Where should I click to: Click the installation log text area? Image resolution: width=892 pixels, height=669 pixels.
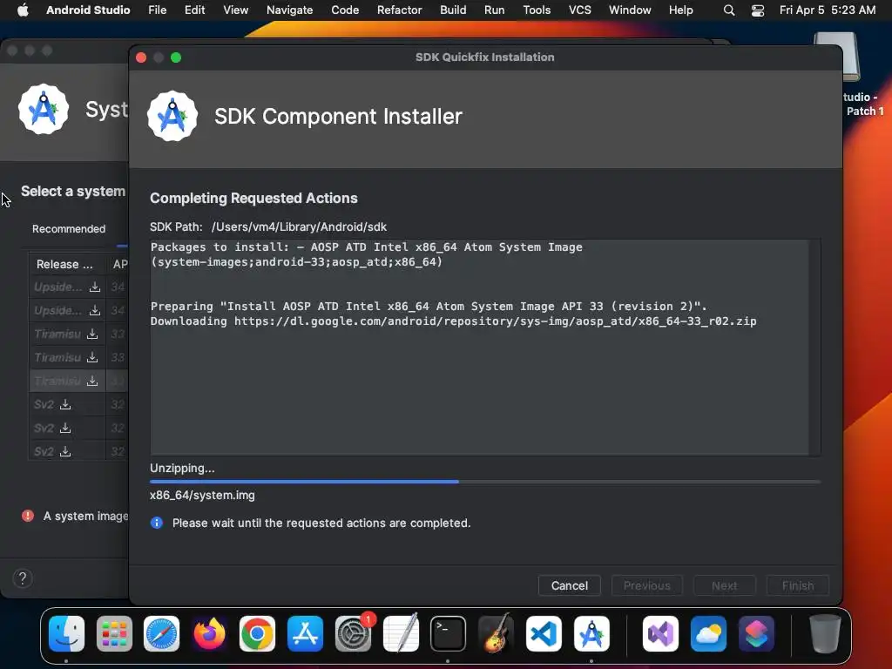pyautogui.click(x=480, y=347)
